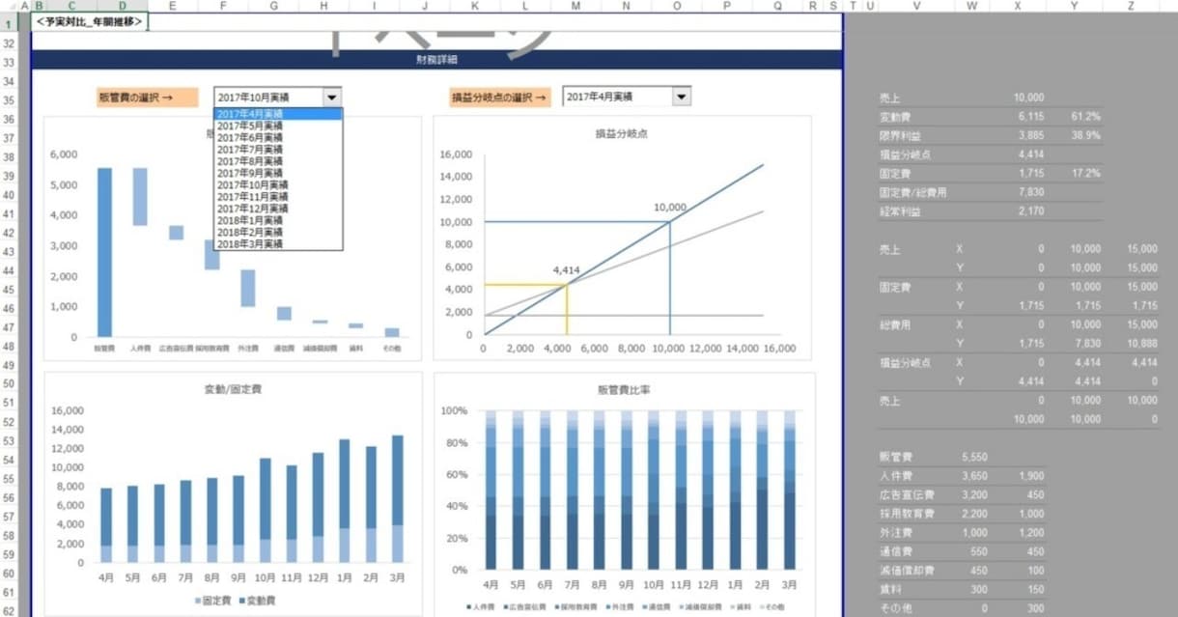This screenshot has width=1178, height=617.
Task: Open the 販管費の選択 dropdown arrow
Action: 332,98
